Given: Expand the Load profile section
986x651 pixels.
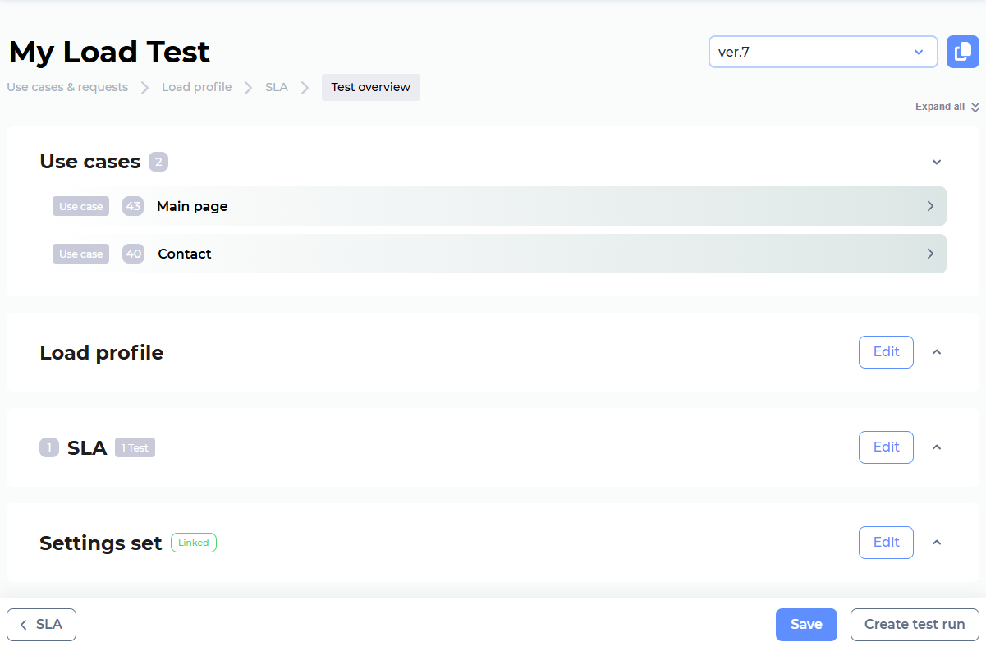Looking at the screenshot, I should [936, 351].
